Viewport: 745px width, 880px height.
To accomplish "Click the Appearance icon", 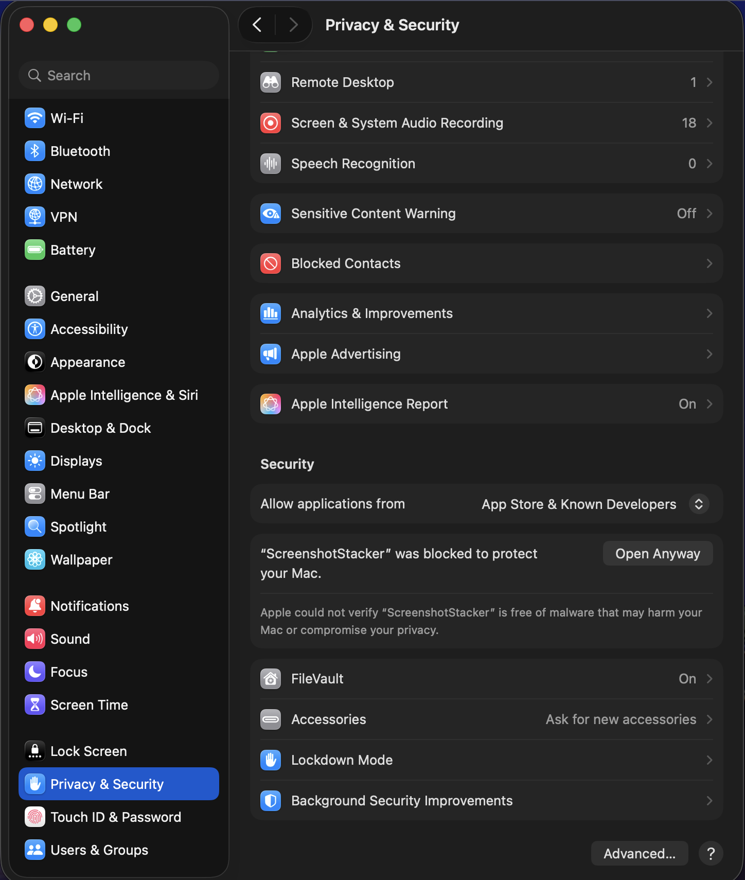I will (x=35, y=362).
